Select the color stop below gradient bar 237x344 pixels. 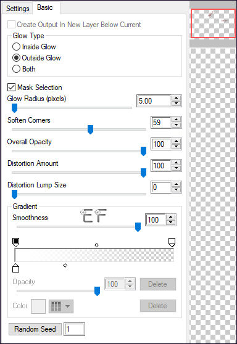15,268
